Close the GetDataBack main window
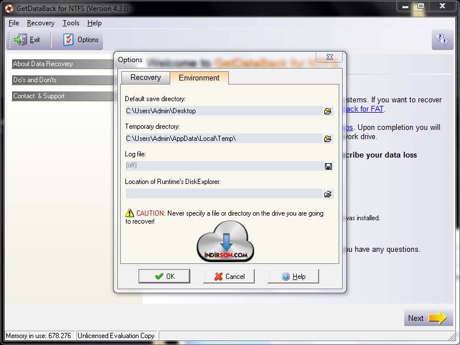Screen dimensions: 460x345 442,6
